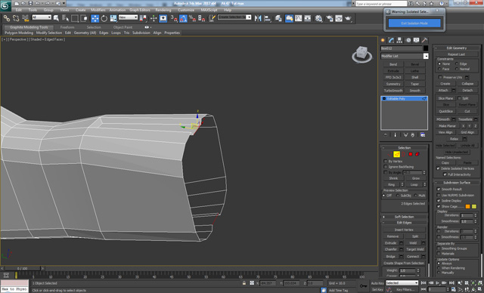
Task: Open the Customize menu
Action: (x=186, y=10)
